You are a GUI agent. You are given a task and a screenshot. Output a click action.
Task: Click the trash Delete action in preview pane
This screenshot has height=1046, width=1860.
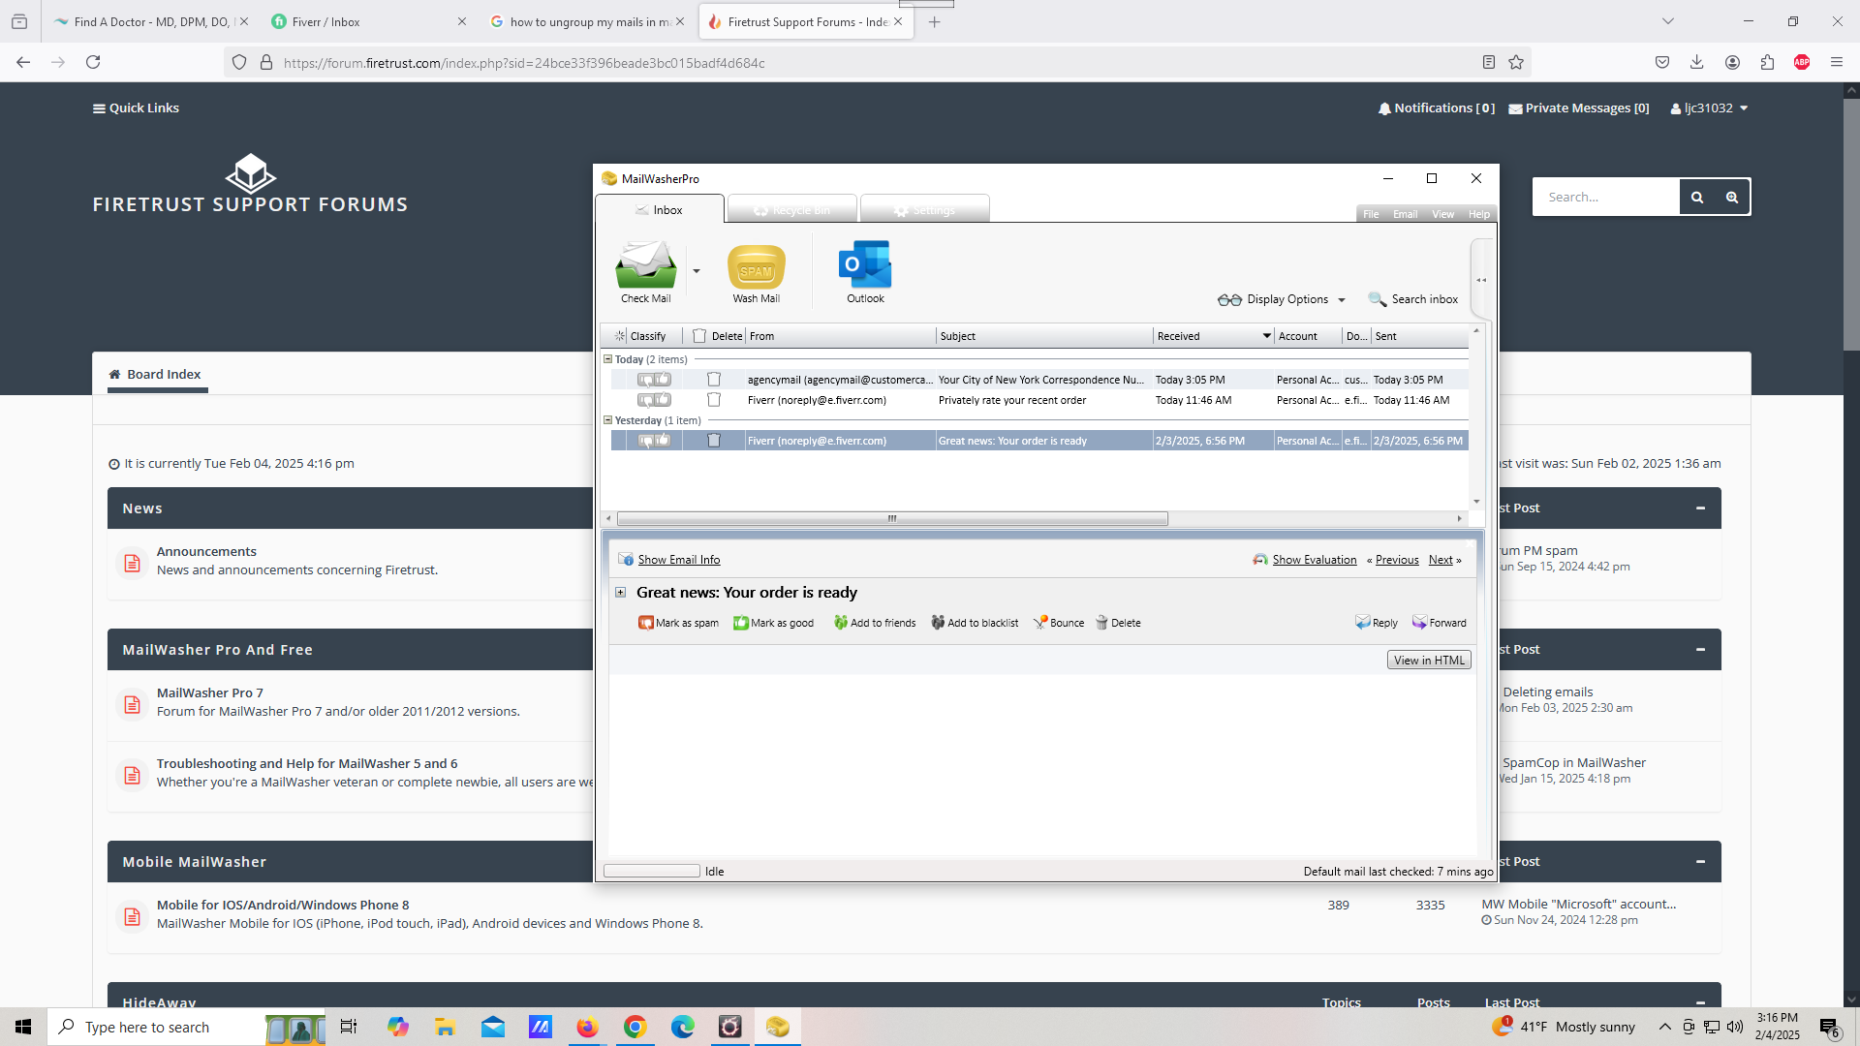1118,623
